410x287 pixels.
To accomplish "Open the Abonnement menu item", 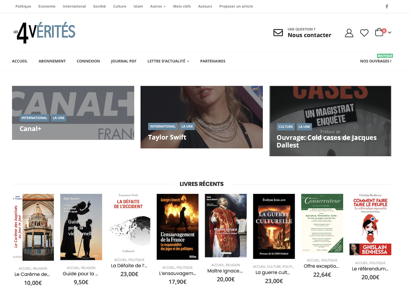I will 52,61.
